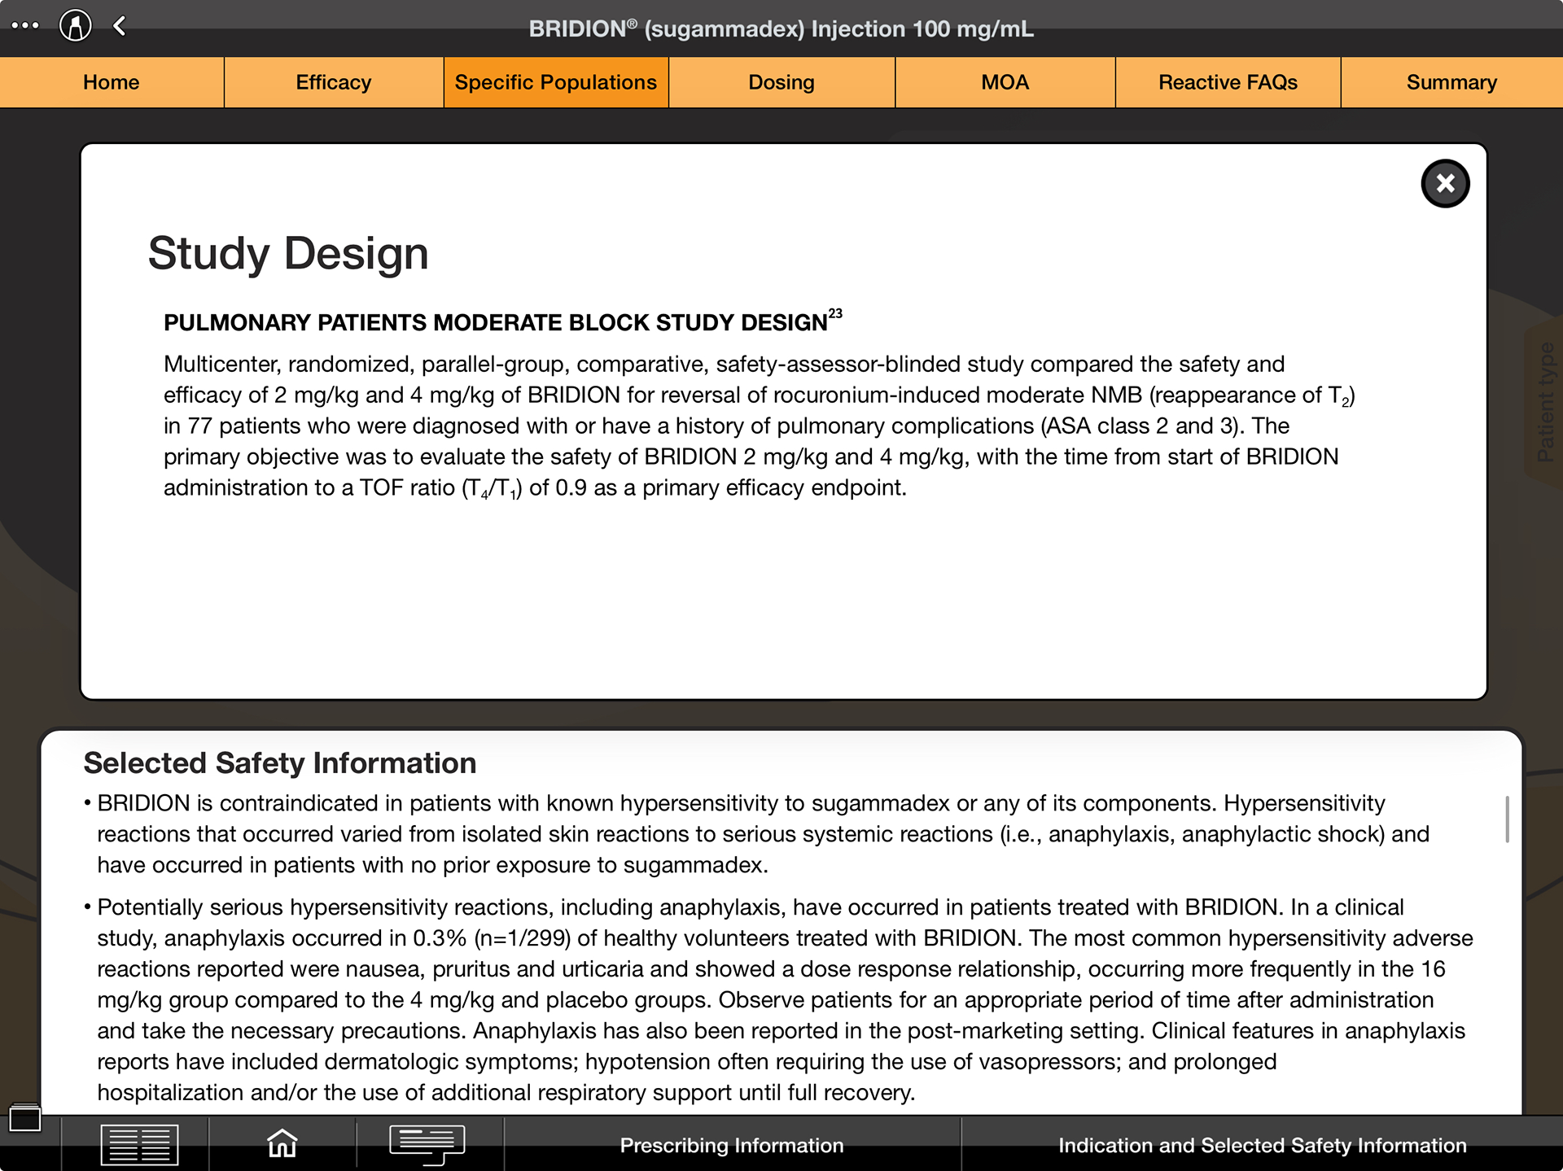Tap the small black square icon at the bottom left
The image size is (1563, 1171).
coord(25,1118)
